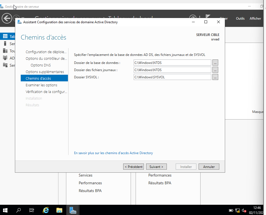Click the Server Manager back arrow icon
This screenshot has height=215, width=266.
(x=7, y=19)
